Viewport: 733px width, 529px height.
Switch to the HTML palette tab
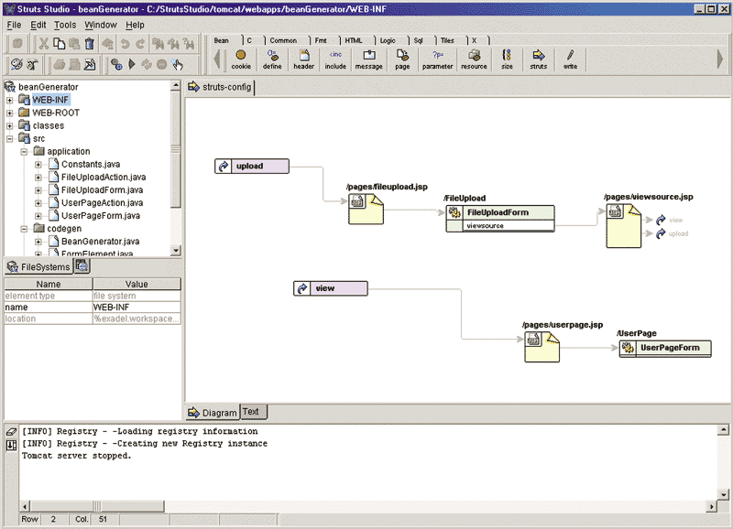tap(353, 40)
